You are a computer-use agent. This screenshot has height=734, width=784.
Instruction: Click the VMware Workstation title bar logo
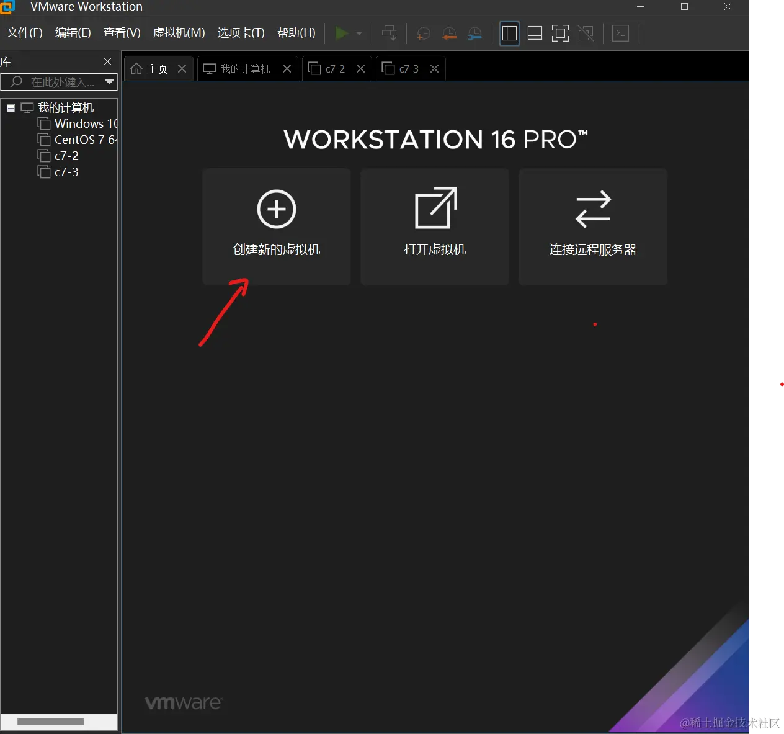tap(7, 6)
